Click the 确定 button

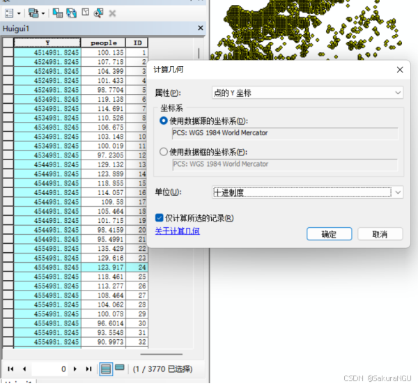(x=329, y=234)
